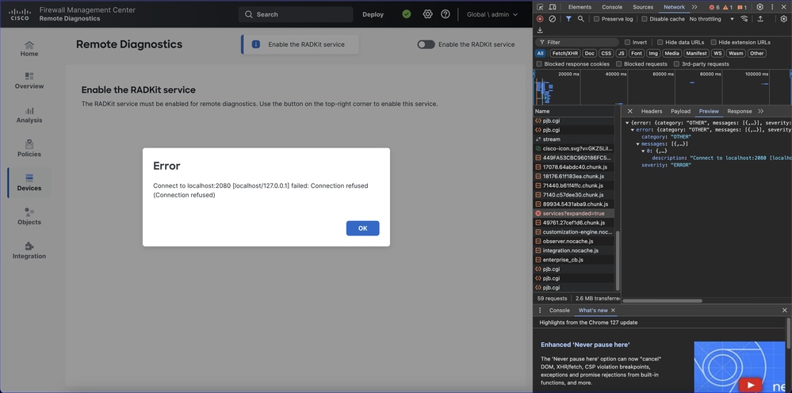Open the Overview sidebar section
This screenshot has width=792, height=393.
pos(29,81)
